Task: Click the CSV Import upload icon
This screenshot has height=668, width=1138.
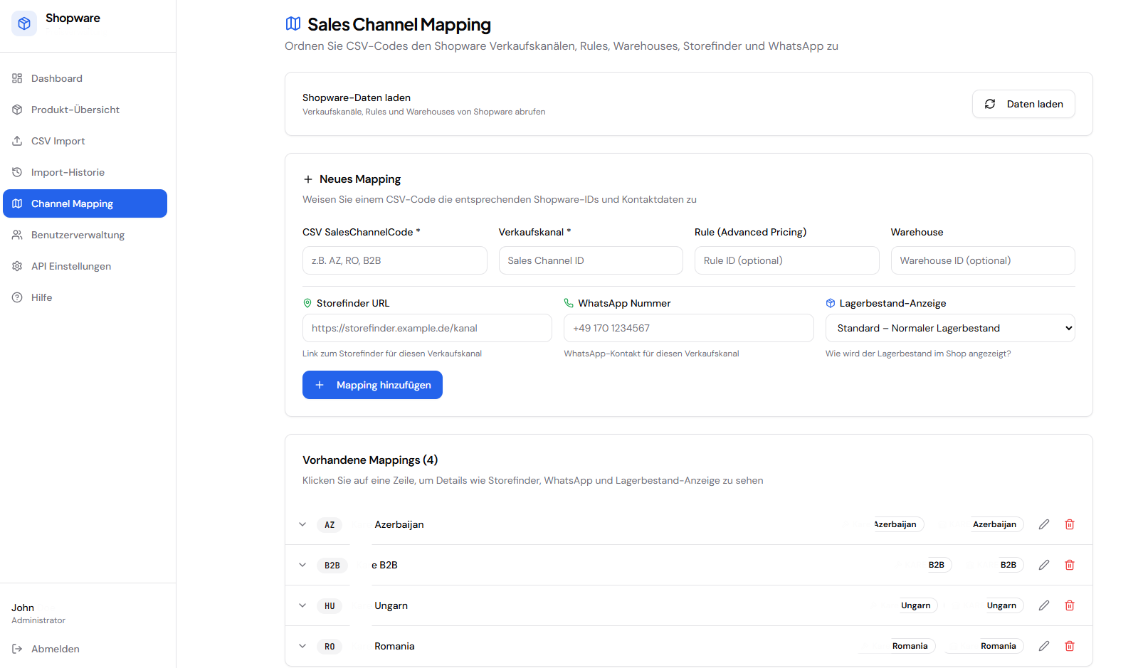Action: pyautogui.click(x=17, y=141)
